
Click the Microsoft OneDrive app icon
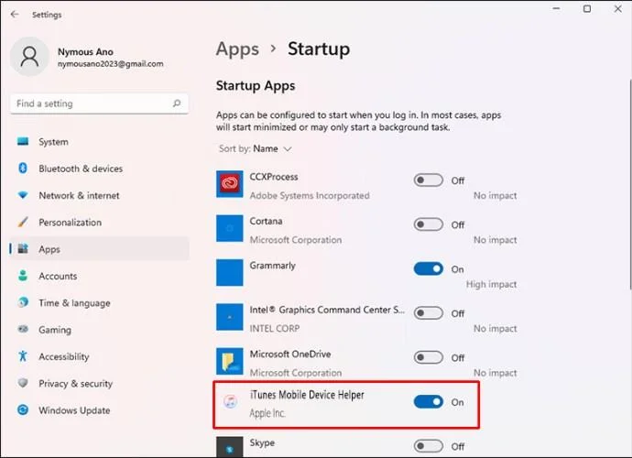229,361
